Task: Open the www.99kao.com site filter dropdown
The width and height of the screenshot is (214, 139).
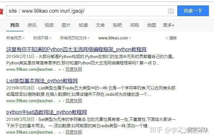Action: [x=115, y=38]
